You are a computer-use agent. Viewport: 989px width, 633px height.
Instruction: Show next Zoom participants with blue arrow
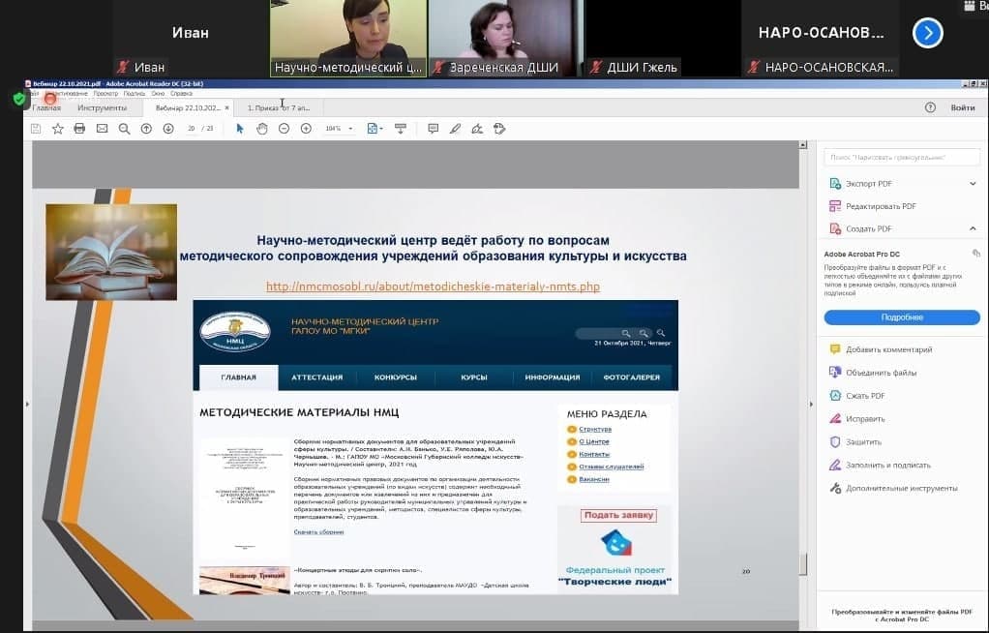pos(928,33)
